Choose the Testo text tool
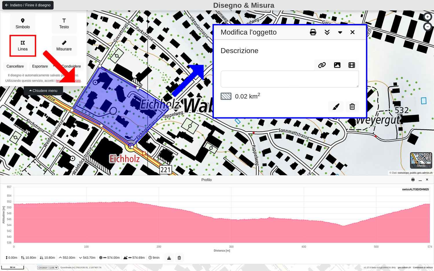This screenshot has width=434, height=271. pos(64,23)
